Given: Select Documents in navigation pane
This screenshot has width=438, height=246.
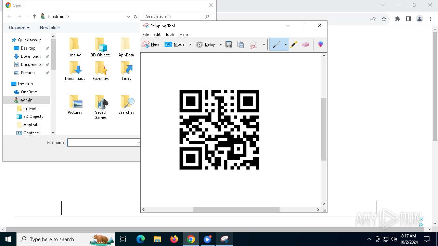Looking at the screenshot, I should pos(31,65).
